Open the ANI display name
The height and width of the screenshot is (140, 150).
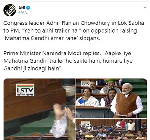pos(22,8)
